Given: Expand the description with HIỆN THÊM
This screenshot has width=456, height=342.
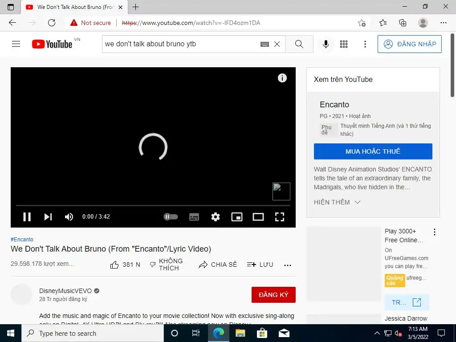Looking at the screenshot, I should pos(338,202).
